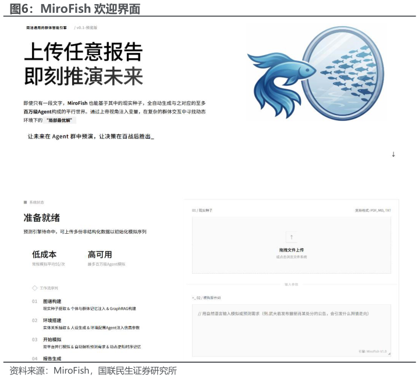Click the 输入参数 divider label
The image size is (419, 378).
292,284
